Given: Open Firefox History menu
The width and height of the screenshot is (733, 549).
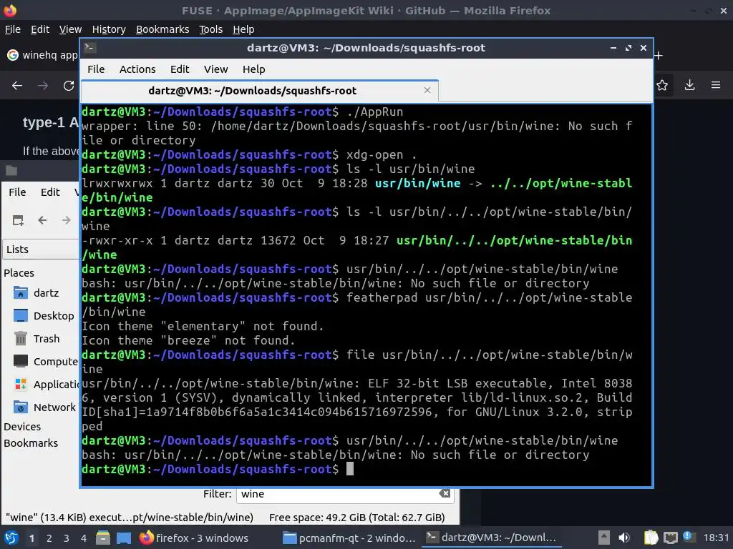Looking at the screenshot, I should tap(109, 29).
